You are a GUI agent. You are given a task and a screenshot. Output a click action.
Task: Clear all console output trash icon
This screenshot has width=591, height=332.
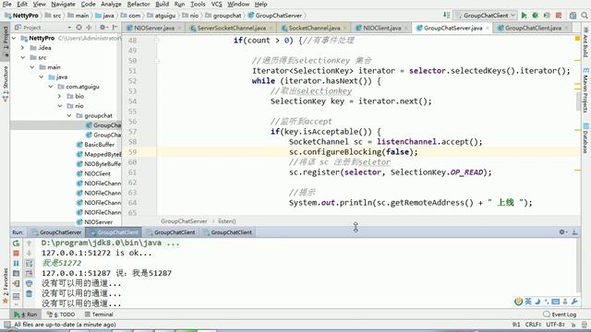coord(29,293)
